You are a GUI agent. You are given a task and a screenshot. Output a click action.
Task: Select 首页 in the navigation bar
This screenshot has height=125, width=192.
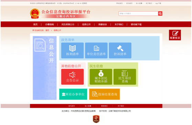click(35, 24)
